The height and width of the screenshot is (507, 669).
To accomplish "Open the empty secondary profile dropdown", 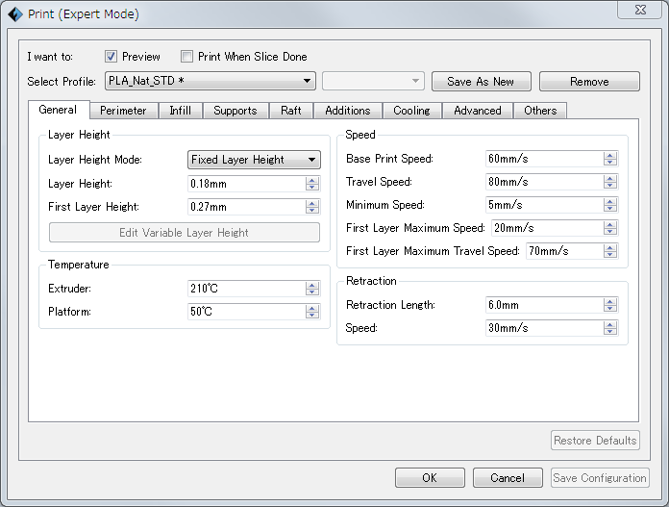I will point(373,81).
